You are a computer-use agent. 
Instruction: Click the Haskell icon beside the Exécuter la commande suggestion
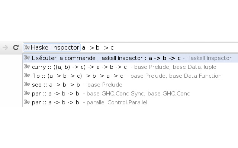pos(27,58)
